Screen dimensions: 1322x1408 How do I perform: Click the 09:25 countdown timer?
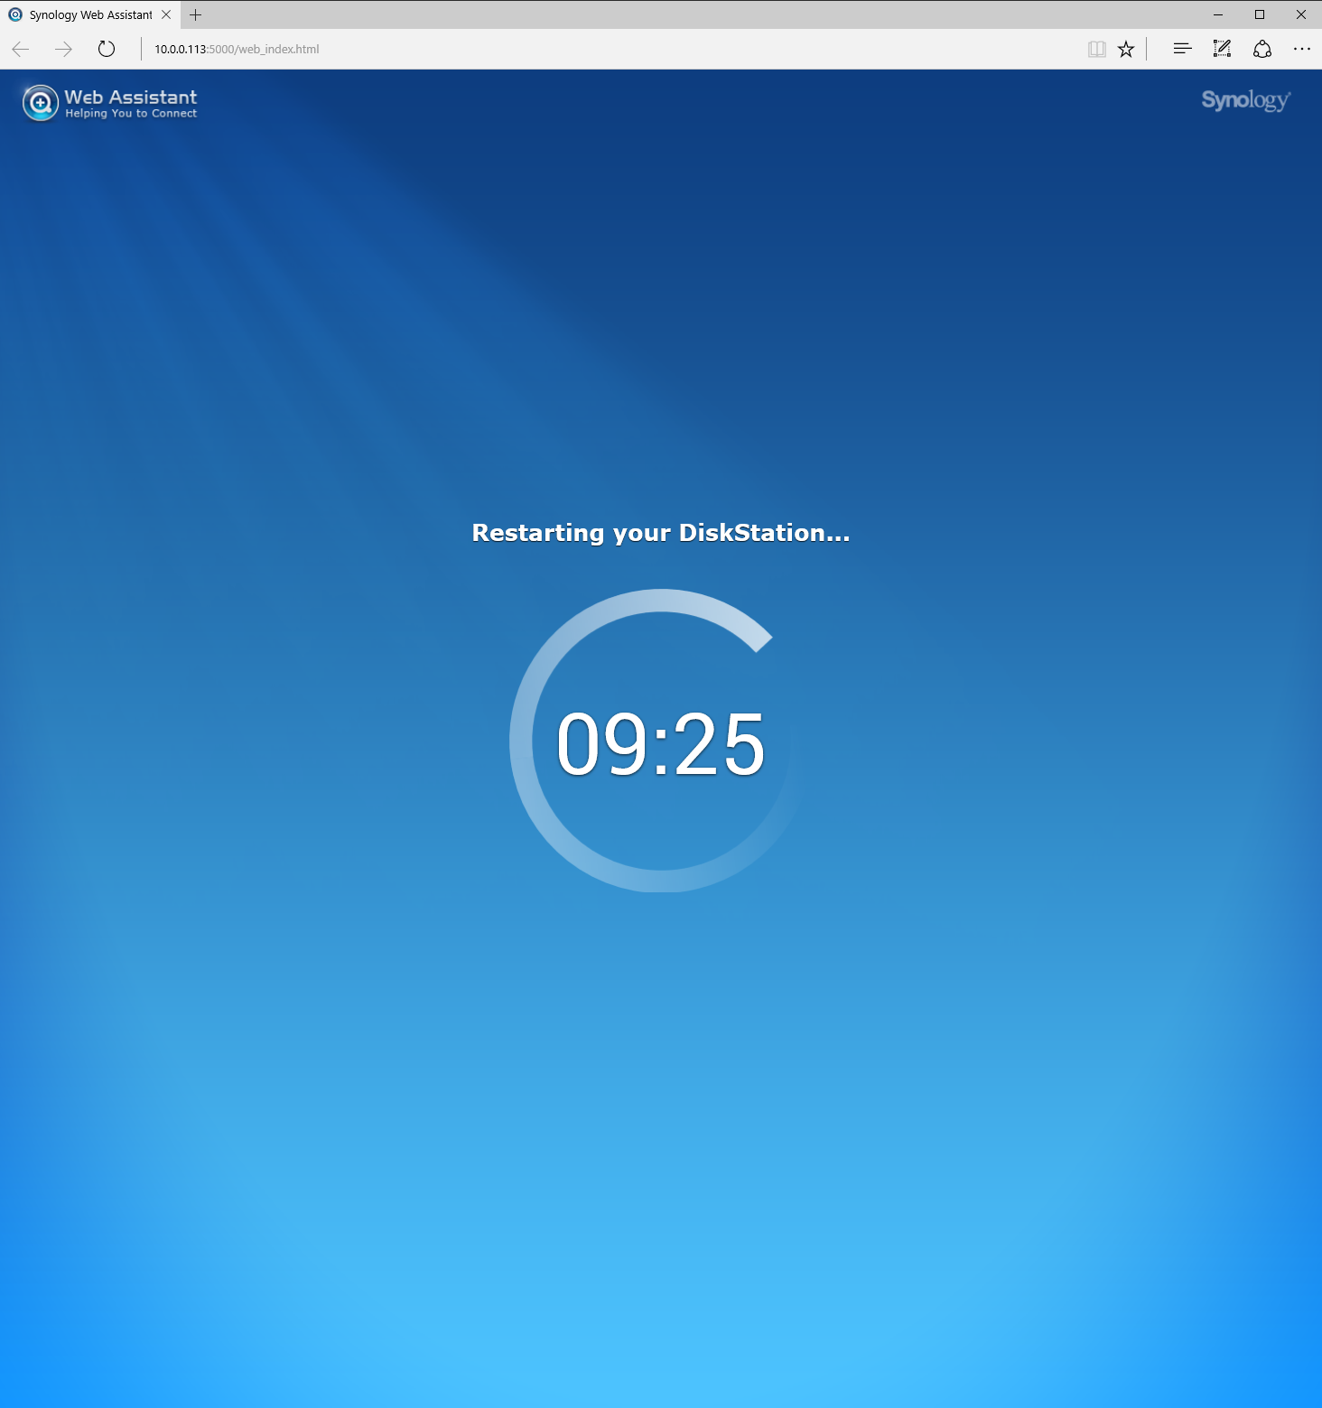pos(661,744)
